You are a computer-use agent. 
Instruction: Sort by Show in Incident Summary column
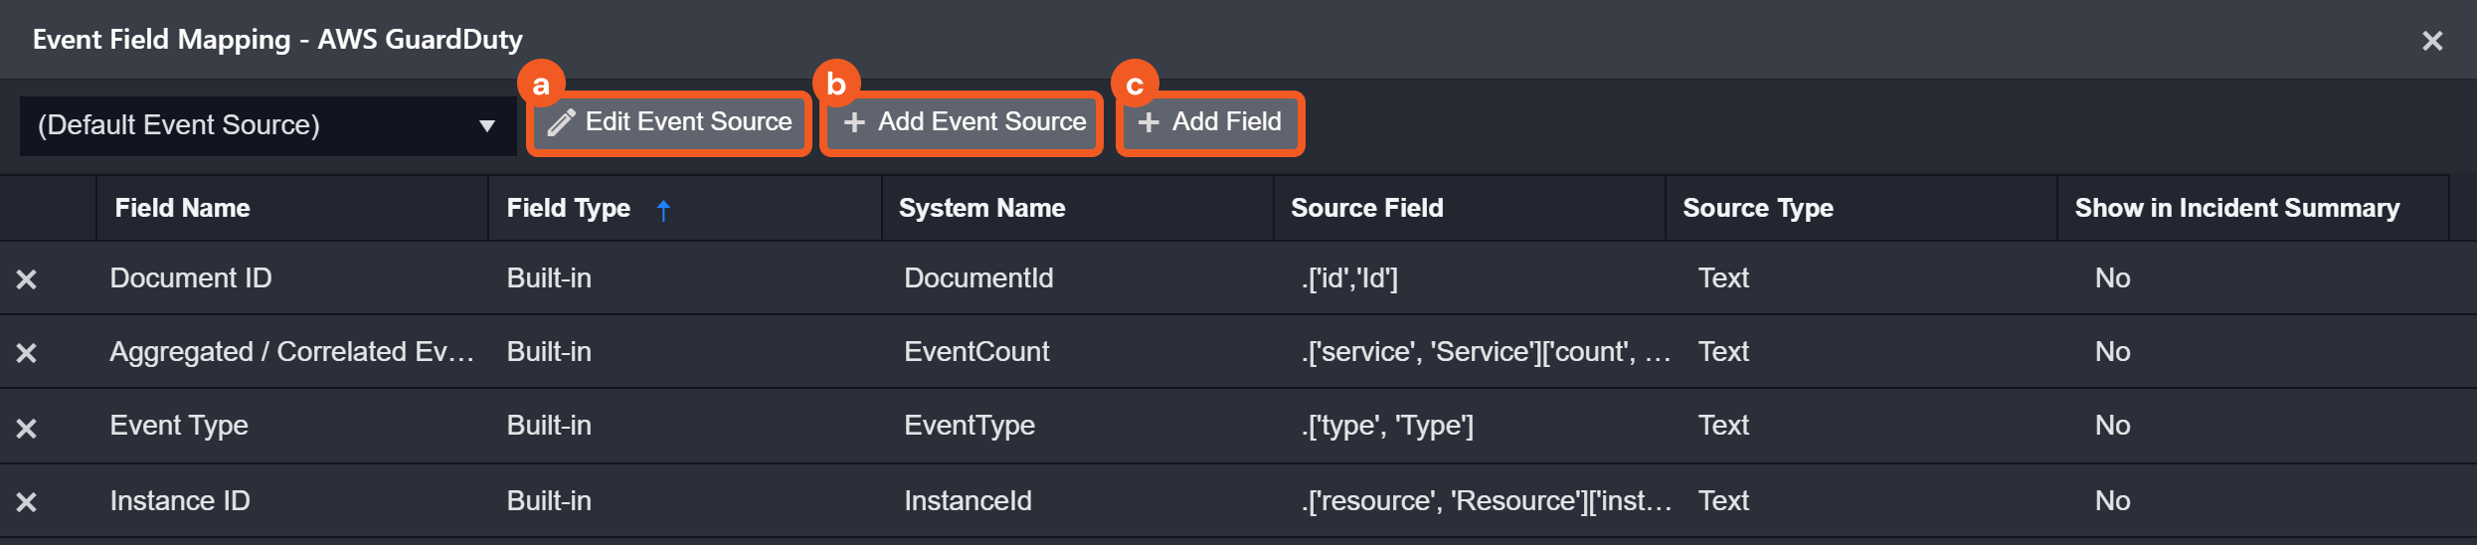(2236, 208)
